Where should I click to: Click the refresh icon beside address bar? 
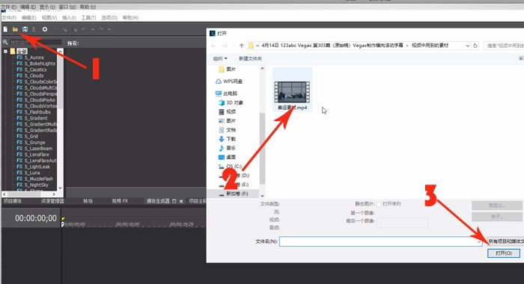[475, 46]
